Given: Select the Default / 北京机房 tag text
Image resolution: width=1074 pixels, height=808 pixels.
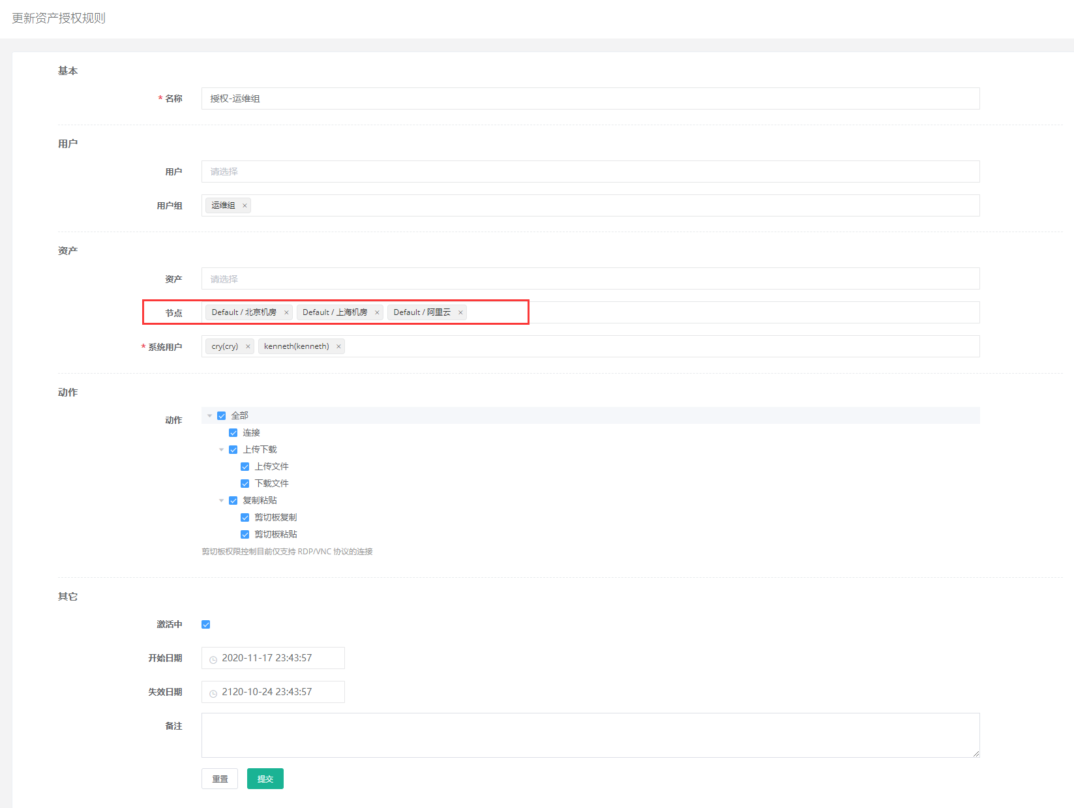Looking at the screenshot, I should tap(244, 312).
